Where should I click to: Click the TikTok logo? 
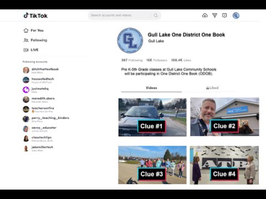pyautogui.click(x=36, y=16)
